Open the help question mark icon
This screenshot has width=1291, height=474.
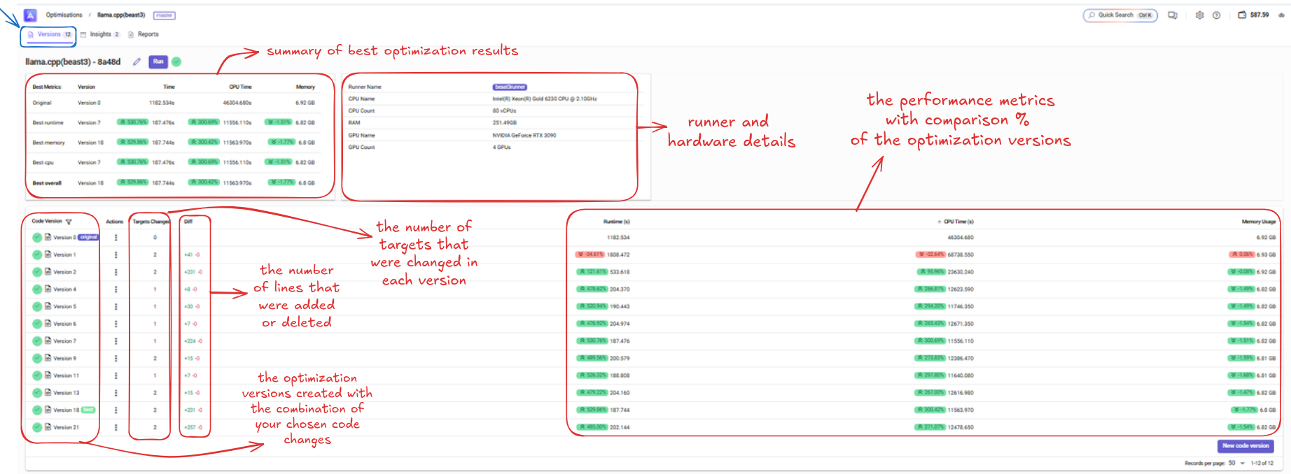1217,15
